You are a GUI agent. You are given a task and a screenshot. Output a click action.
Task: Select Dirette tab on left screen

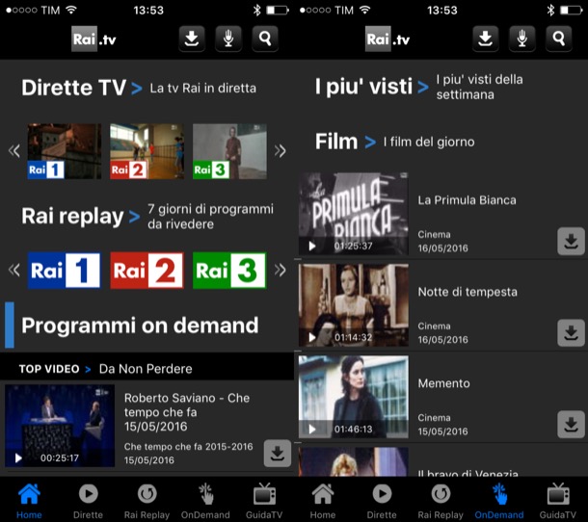tap(88, 501)
